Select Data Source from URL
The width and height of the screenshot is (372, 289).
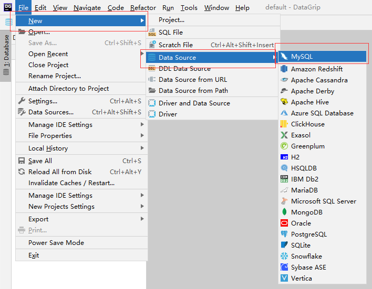[x=212, y=79]
